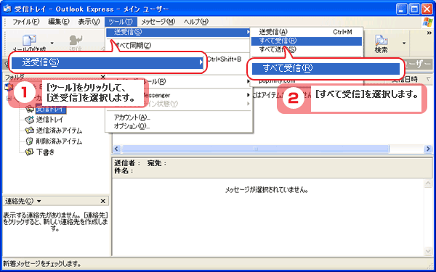Click the status bar text 新着メッセージをチェックします。

[42, 263]
